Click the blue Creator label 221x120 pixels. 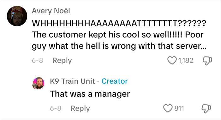point(115,81)
